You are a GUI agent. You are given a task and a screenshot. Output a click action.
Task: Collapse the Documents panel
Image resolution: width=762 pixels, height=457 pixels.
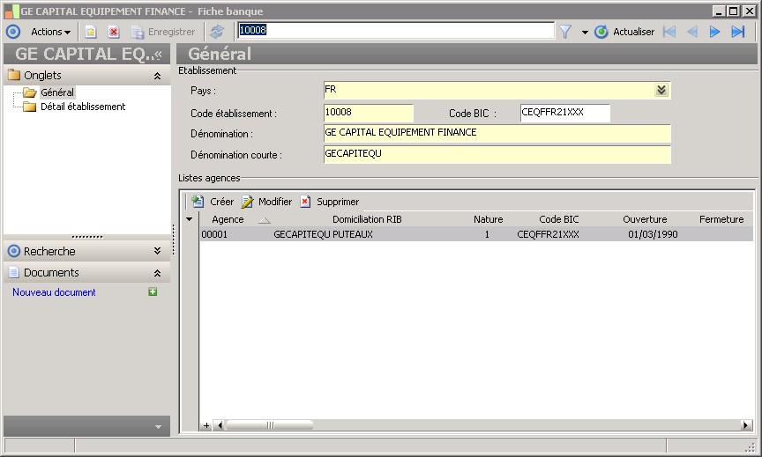pyautogui.click(x=157, y=273)
